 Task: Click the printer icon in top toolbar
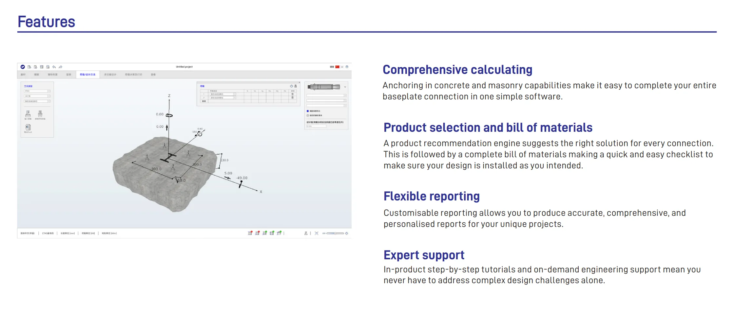(48, 67)
